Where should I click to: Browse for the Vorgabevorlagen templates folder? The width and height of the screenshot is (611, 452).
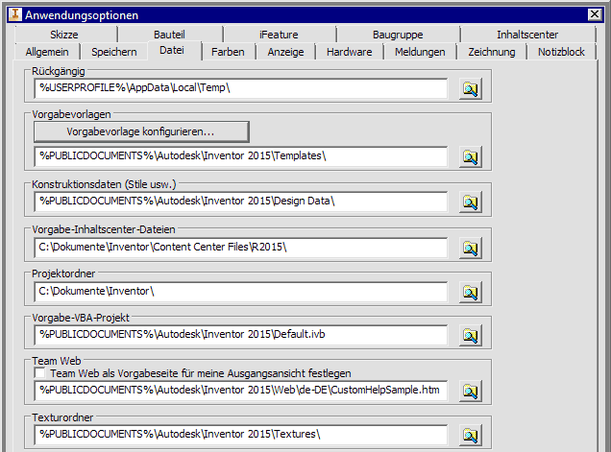click(x=469, y=156)
